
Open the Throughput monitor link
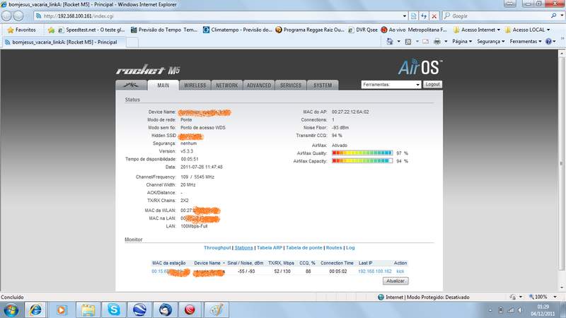[x=217, y=248]
